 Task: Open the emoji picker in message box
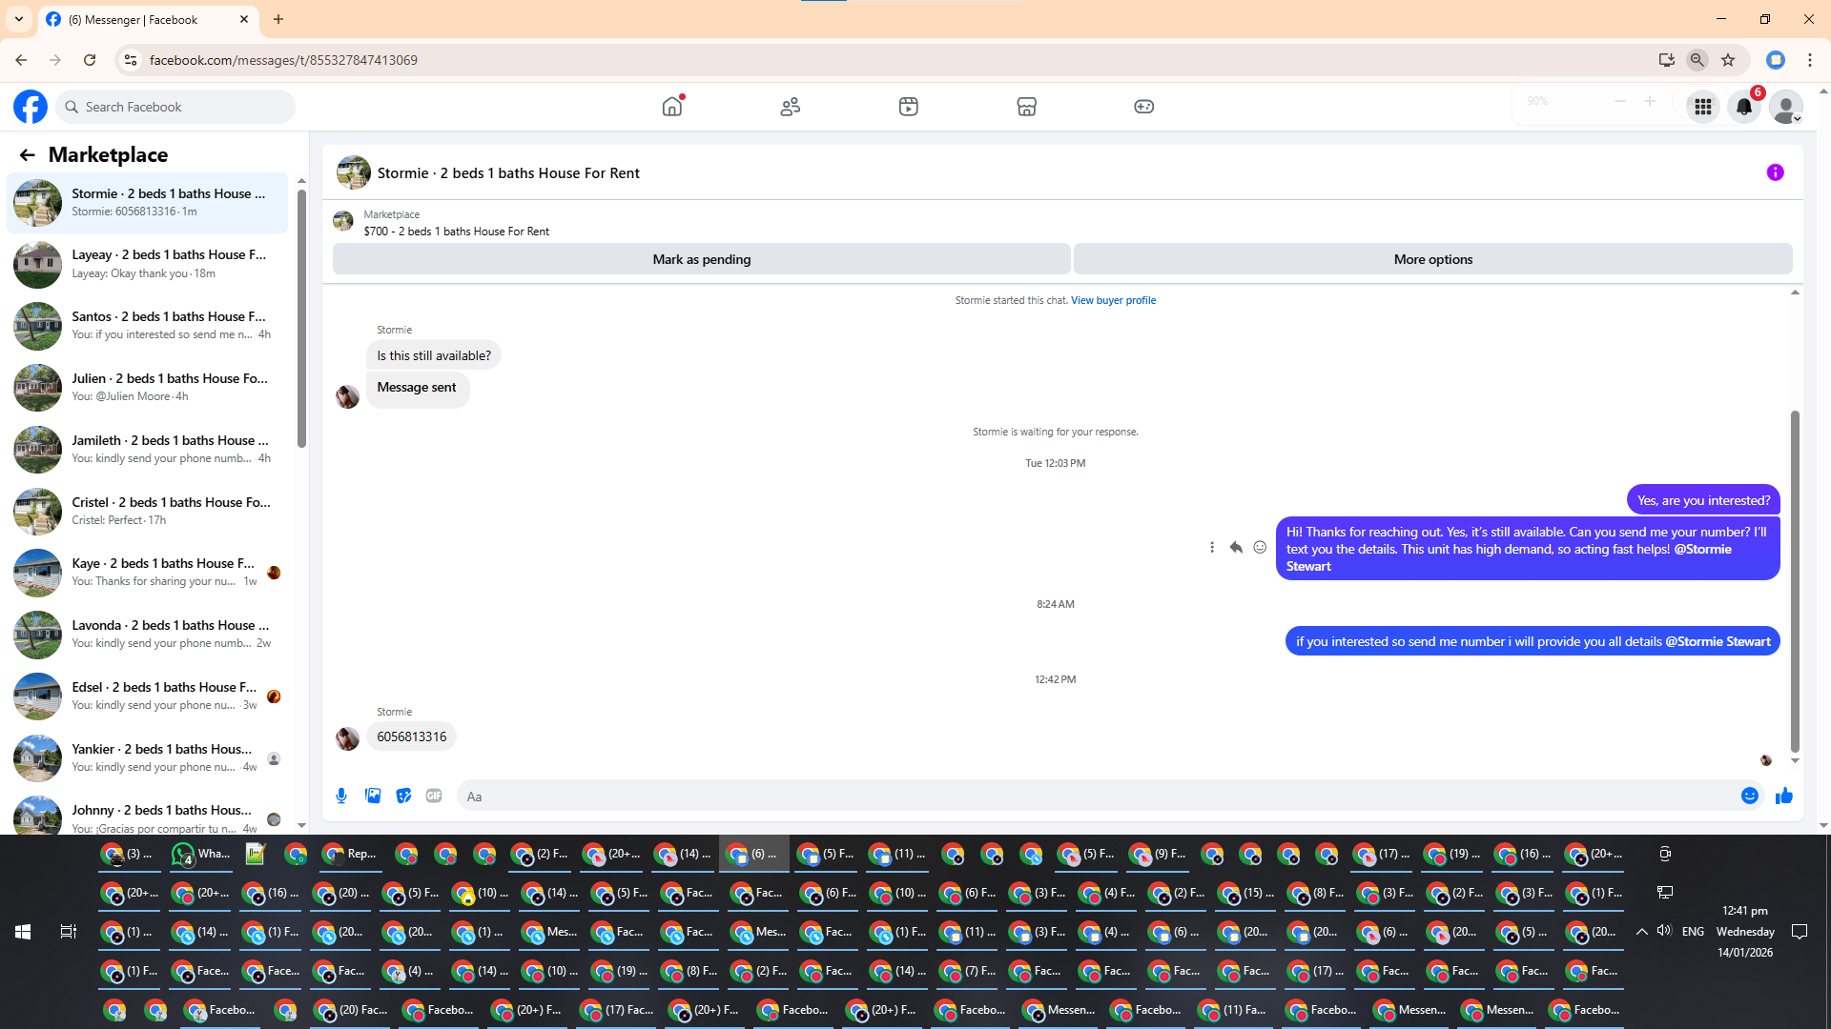click(x=1749, y=796)
